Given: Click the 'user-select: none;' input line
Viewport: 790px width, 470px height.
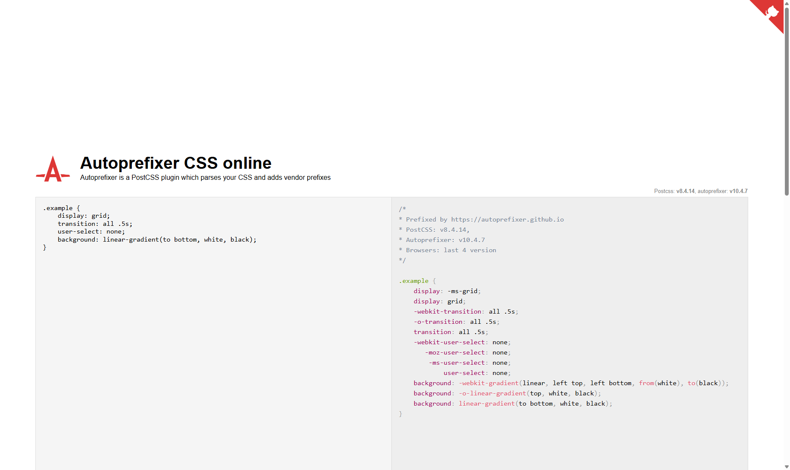Looking at the screenshot, I should [91, 232].
